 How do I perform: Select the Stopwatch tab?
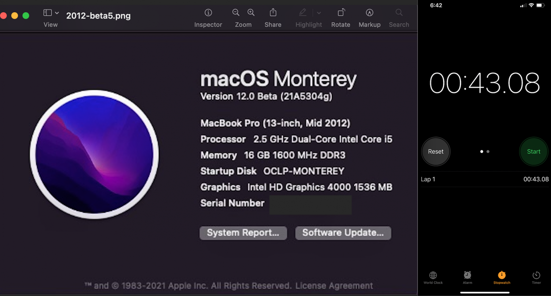click(x=502, y=278)
